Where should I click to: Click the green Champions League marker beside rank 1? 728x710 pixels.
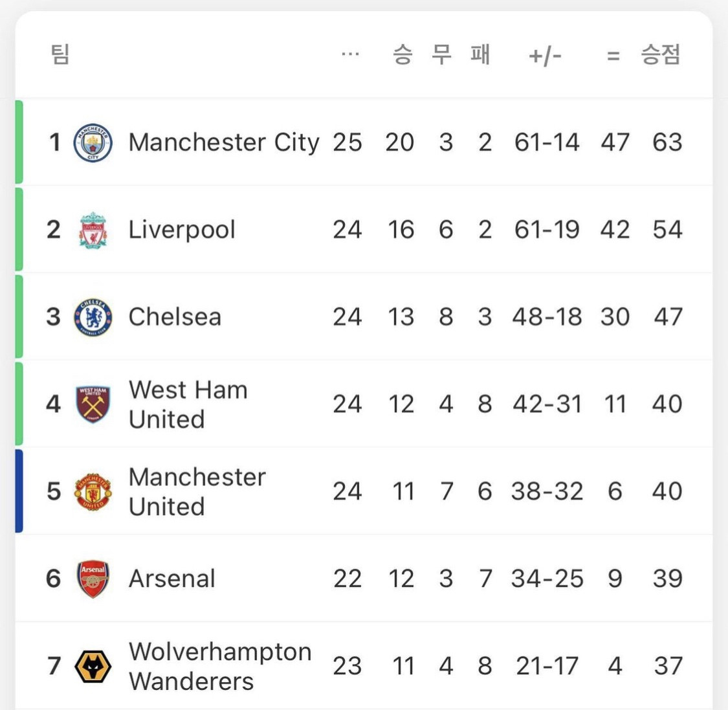19,142
